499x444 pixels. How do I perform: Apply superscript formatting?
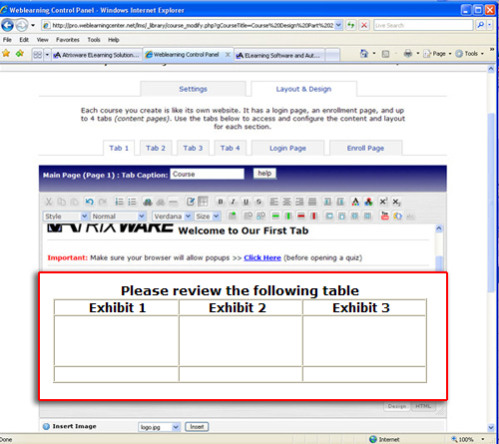383,202
